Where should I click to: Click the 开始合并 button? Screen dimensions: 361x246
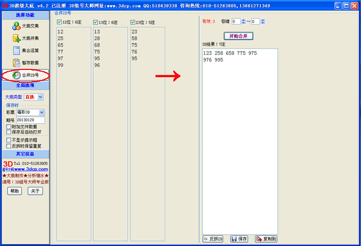[x=238, y=36]
